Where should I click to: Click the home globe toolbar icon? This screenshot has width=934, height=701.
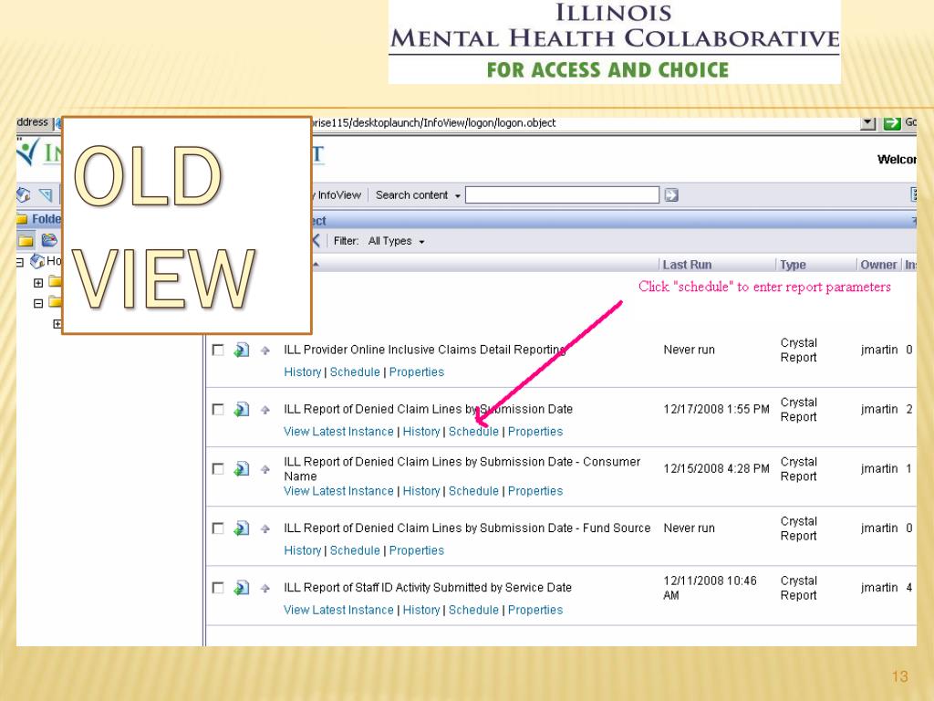coord(23,195)
